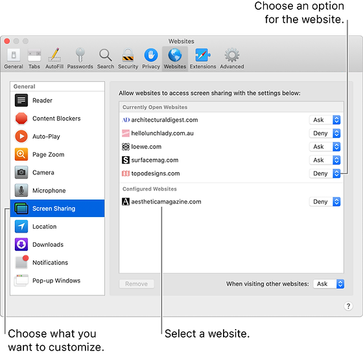Click the aestheticamagazine.com A favicon
Image resolution: width=363 pixels, height=355 pixels.
[x=126, y=201]
